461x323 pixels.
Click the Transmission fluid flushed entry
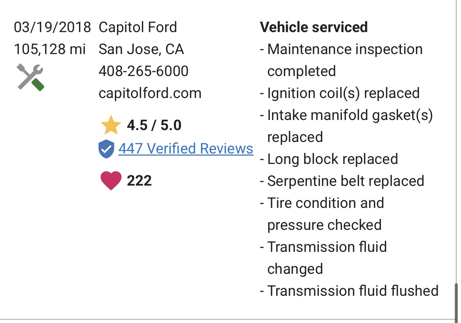pos(352,291)
